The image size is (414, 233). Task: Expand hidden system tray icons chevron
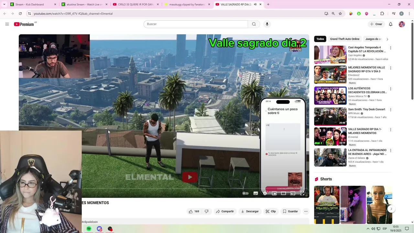click(x=368, y=229)
